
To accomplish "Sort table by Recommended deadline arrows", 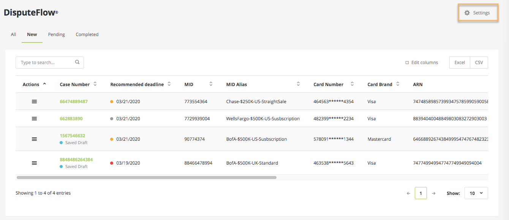I will point(169,84).
